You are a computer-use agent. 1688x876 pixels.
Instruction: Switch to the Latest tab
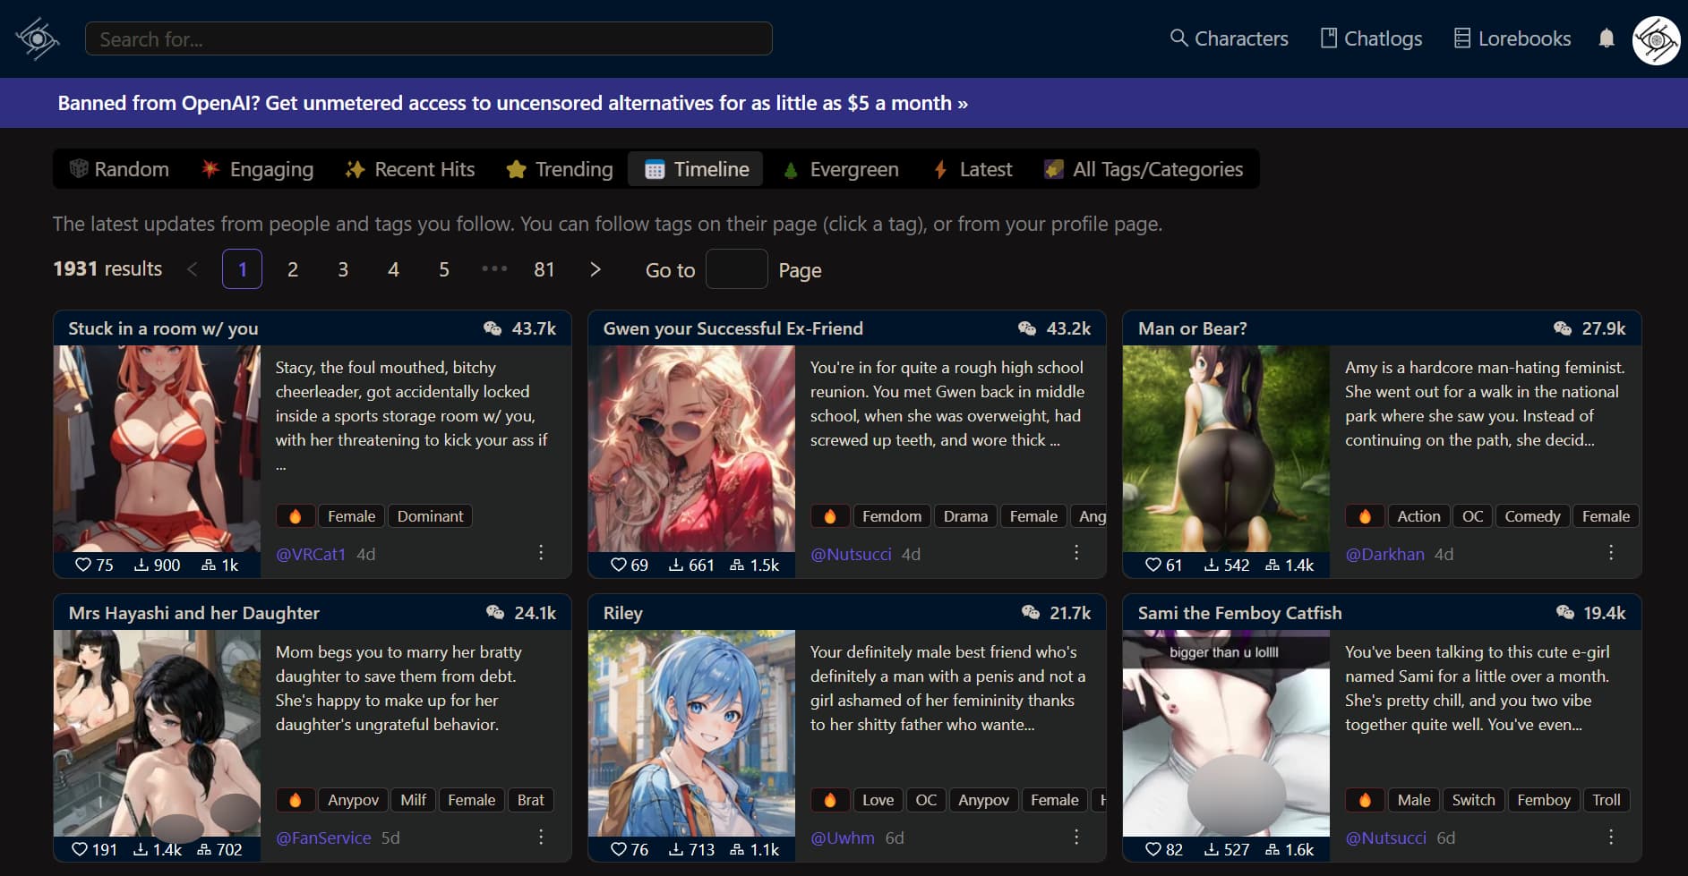(x=973, y=169)
